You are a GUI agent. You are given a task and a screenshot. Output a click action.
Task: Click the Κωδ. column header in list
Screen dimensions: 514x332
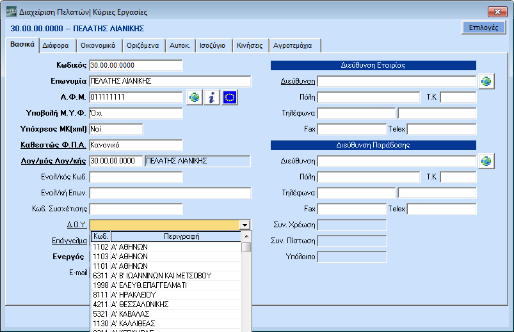pyautogui.click(x=100, y=236)
